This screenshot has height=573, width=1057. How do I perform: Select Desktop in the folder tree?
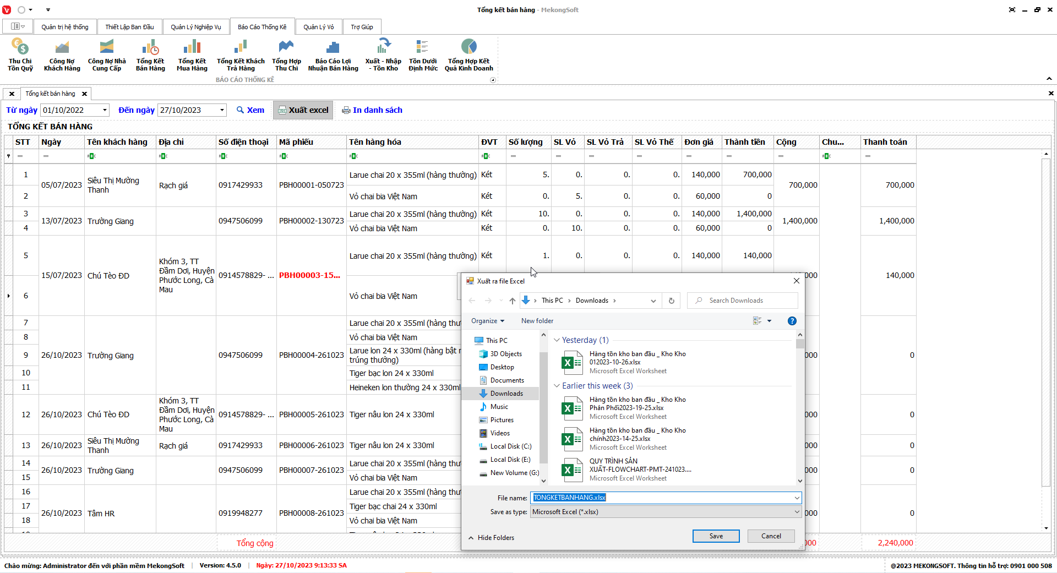[502, 367]
